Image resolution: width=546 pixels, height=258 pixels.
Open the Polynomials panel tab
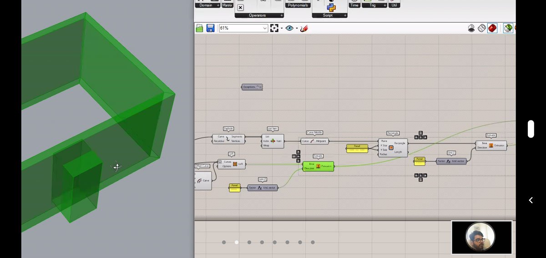pos(298,5)
